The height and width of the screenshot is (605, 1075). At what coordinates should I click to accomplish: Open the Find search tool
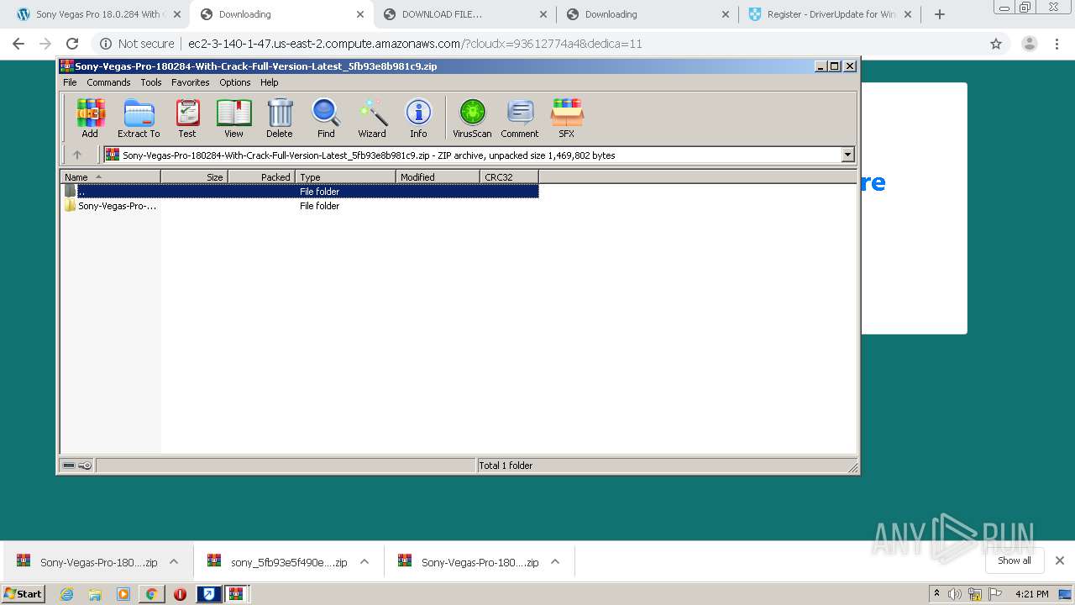click(x=326, y=118)
